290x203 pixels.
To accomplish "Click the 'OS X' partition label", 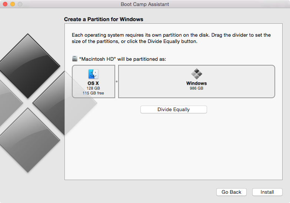I will click(x=93, y=83).
